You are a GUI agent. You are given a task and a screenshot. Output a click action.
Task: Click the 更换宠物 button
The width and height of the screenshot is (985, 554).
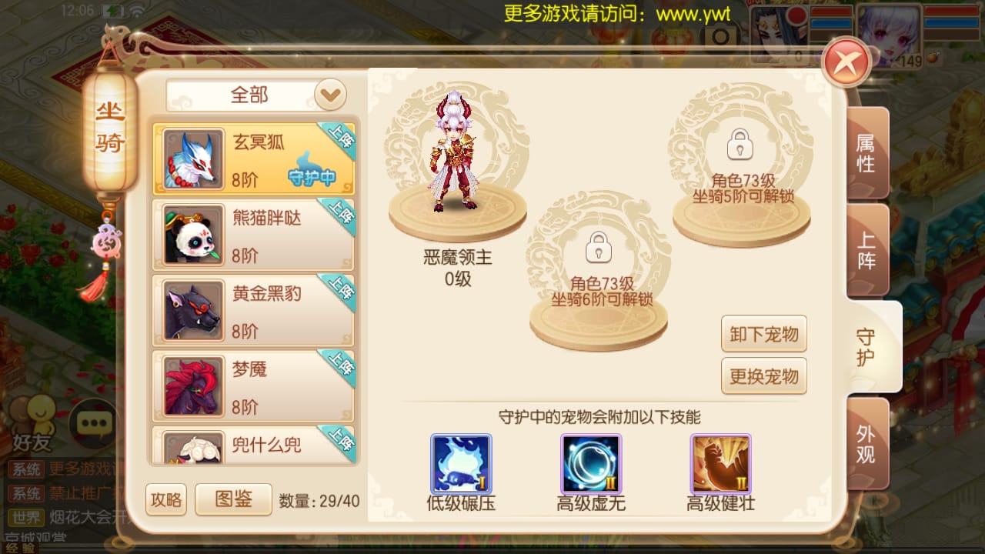tap(764, 377)
